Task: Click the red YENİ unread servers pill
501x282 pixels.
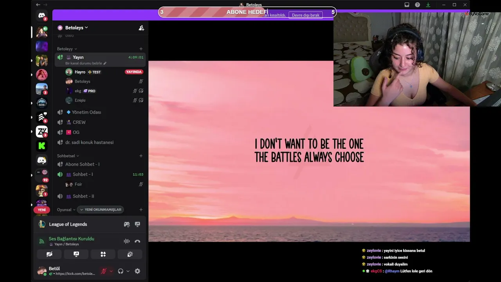Action: (x=42, y=210)
